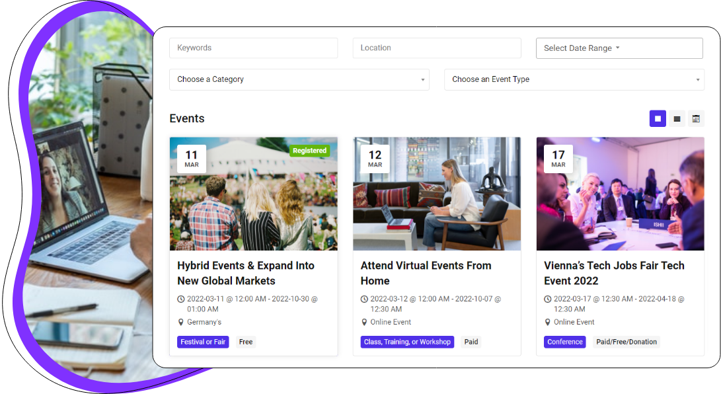Select the Festival or Fair tag

click(x=202, y=342)
